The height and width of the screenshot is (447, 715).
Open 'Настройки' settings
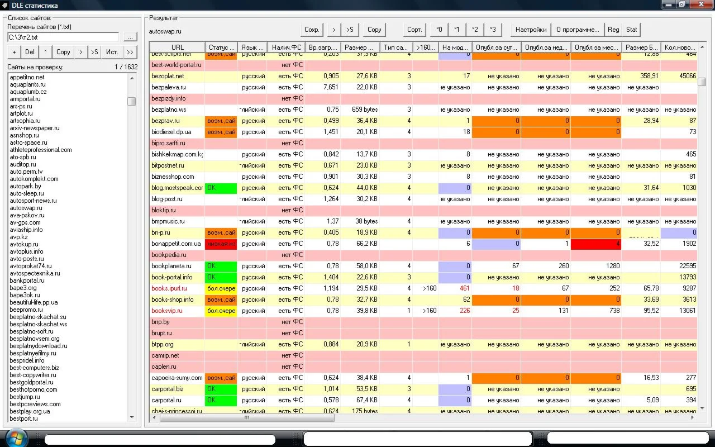531,30
